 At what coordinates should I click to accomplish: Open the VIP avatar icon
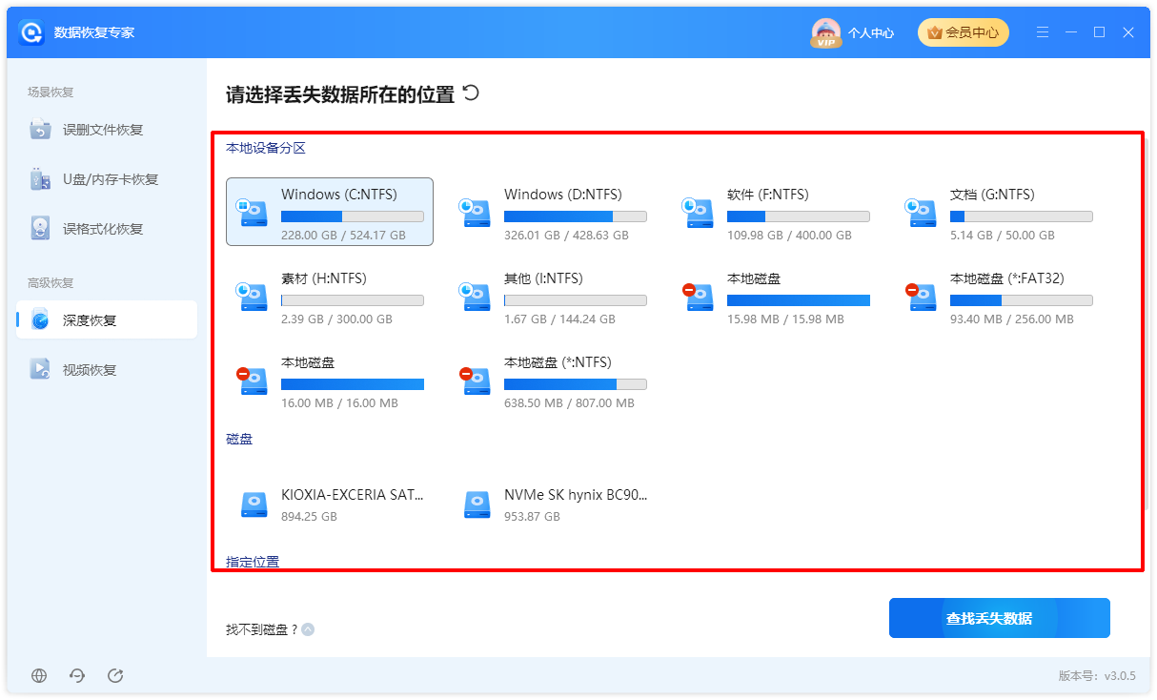[825, 32]
